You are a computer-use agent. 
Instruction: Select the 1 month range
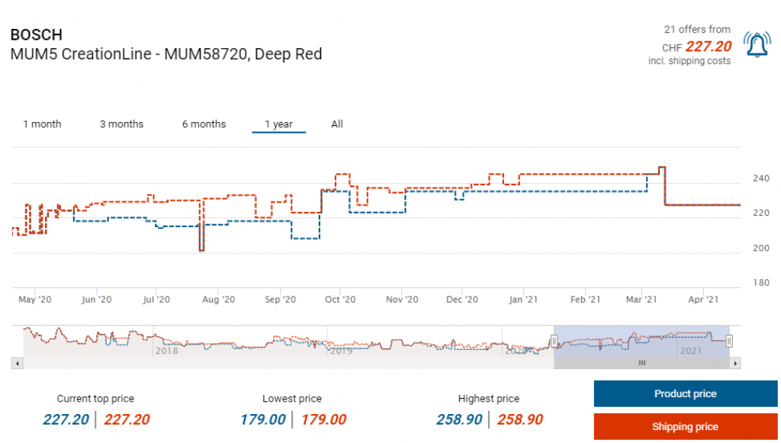pyautogui.click(x=42, y=124)
